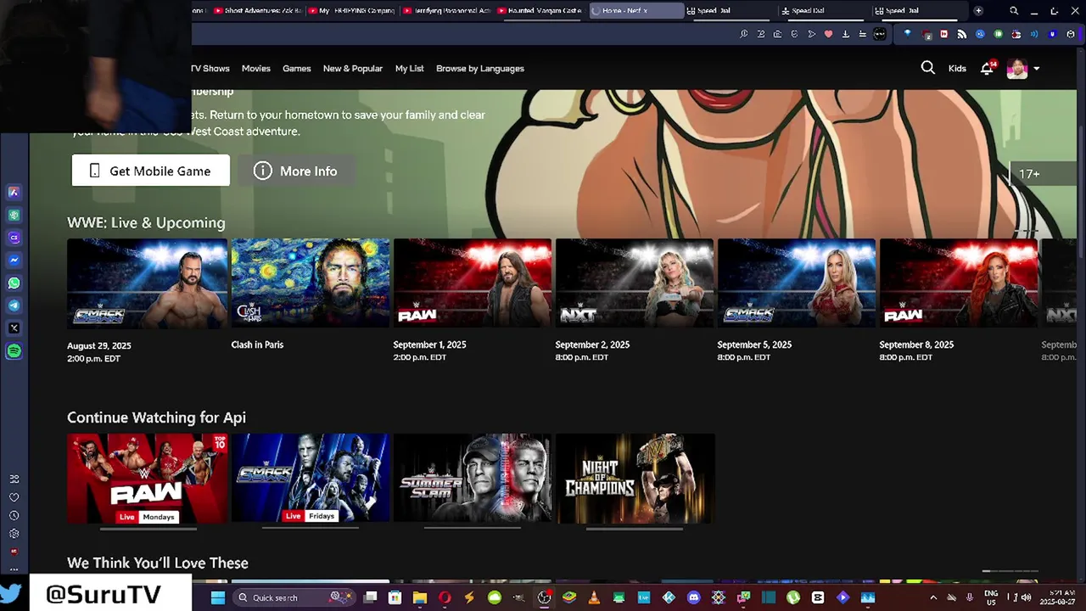This screenshot has height=611, width=1086.
Task: Open a new browser tab with plus button
Action: (x=978, y=11)
